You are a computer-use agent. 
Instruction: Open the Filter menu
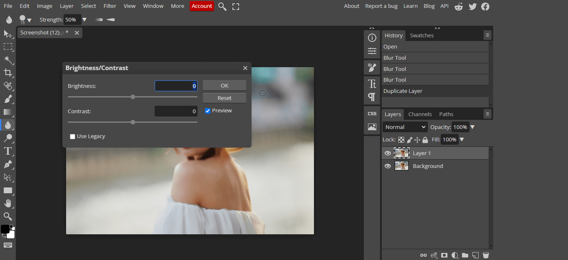(110, 6)
